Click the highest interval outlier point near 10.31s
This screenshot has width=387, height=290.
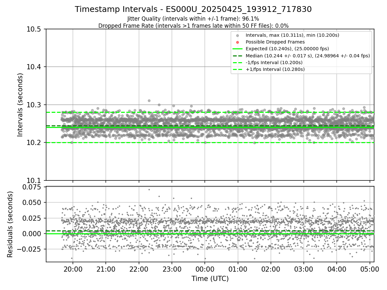[149, 101]
